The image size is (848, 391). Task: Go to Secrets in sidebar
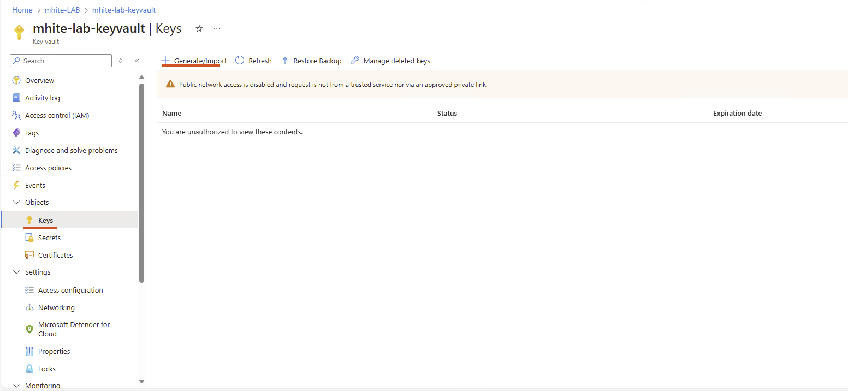click(x=49, y=238)
